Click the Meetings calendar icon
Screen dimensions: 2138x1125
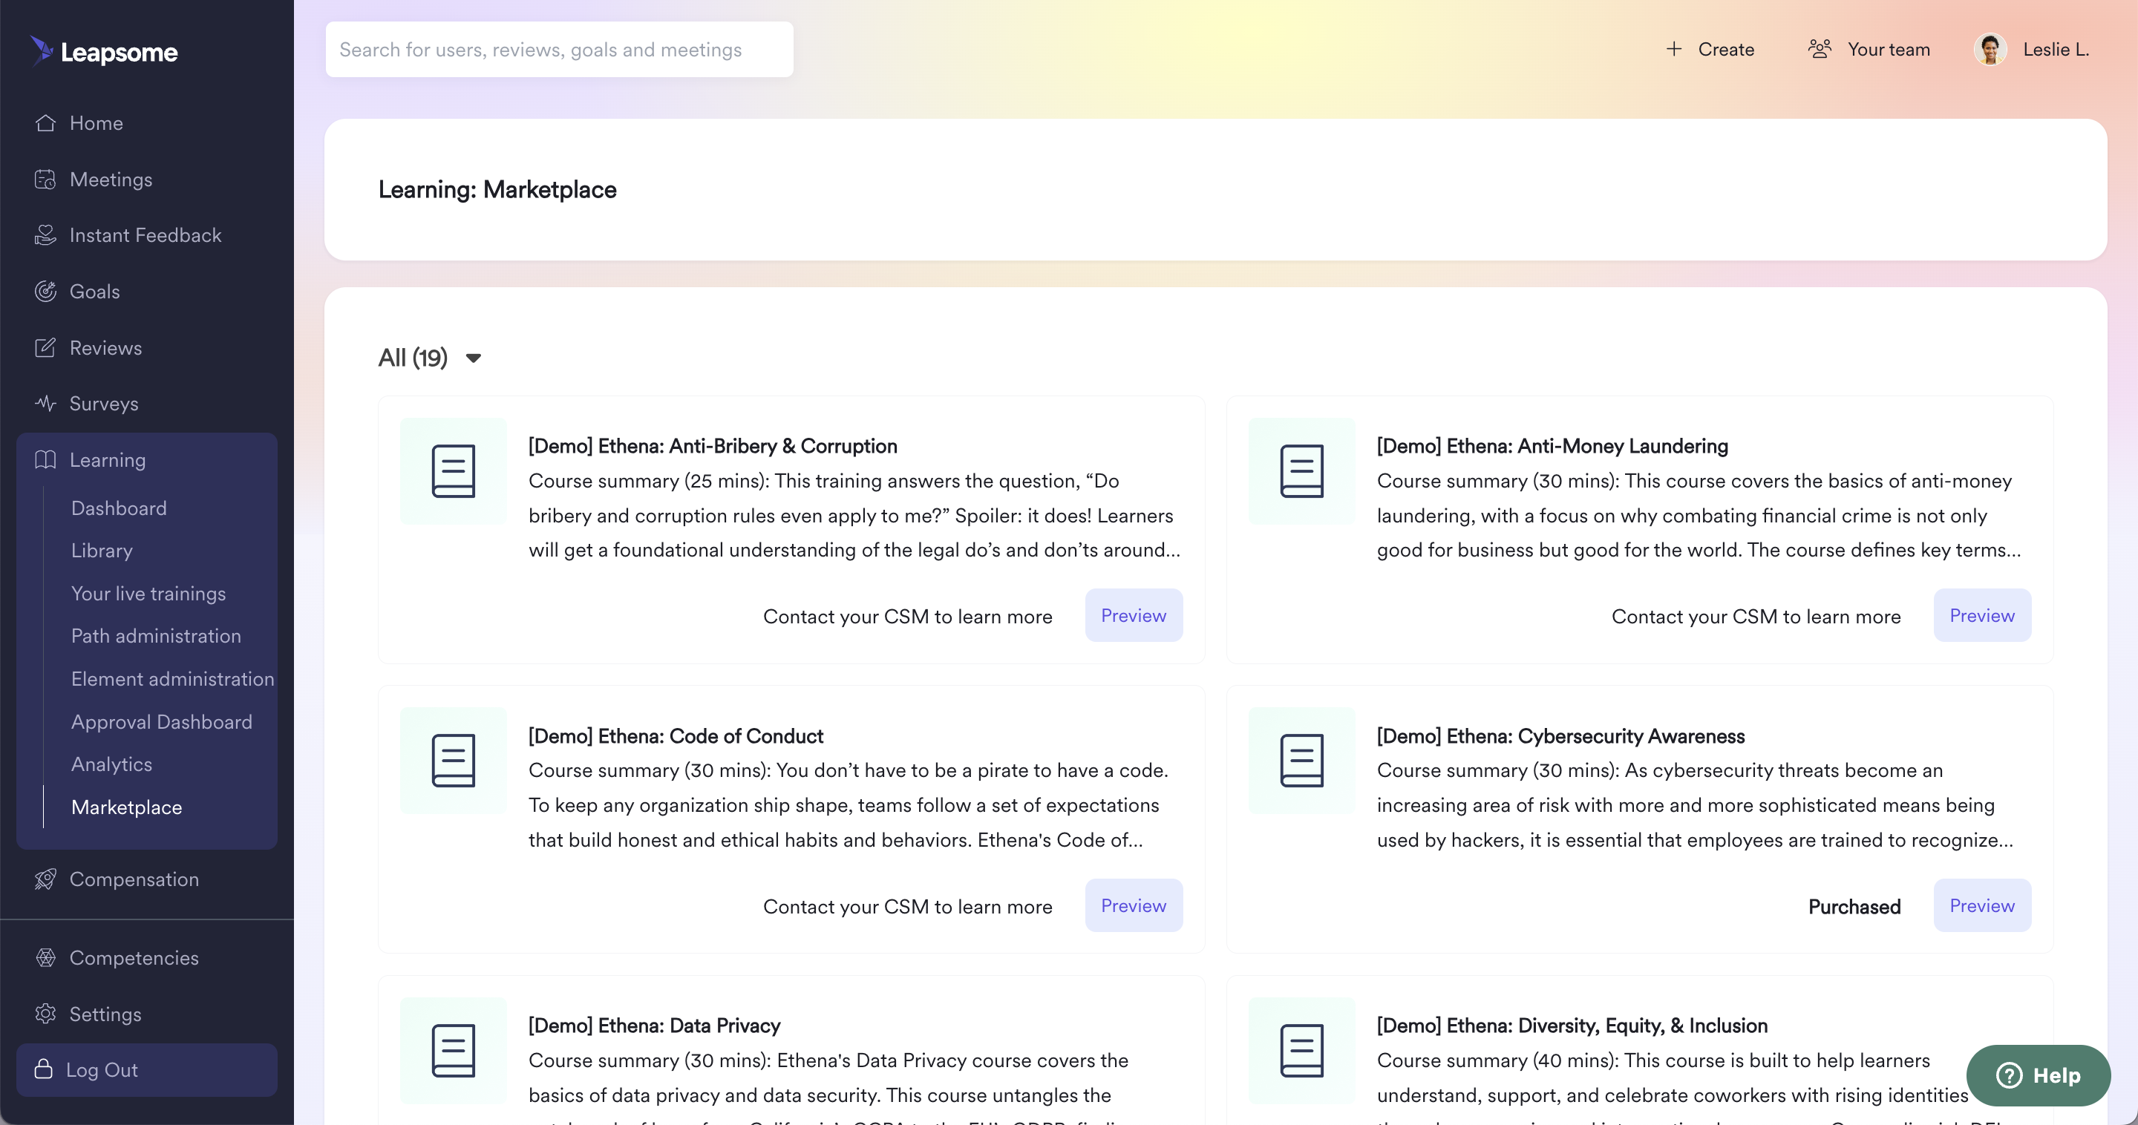coord(45,179)
